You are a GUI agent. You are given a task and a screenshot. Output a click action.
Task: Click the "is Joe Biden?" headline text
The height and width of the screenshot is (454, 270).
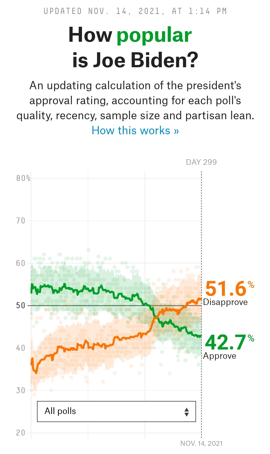click(x=135, y=60)
